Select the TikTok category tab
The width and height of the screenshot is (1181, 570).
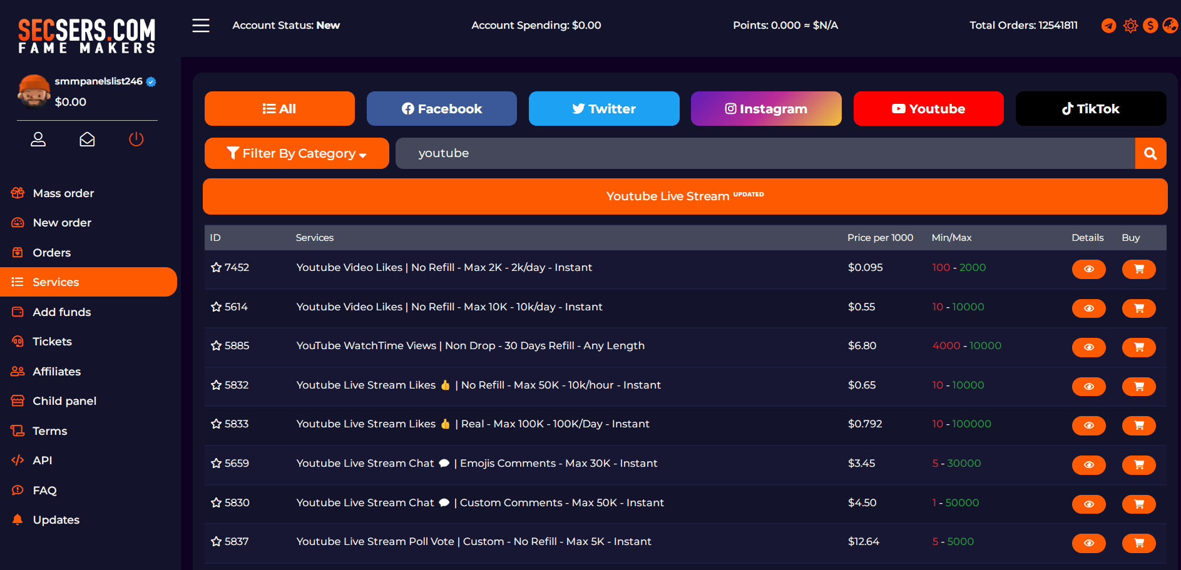pos(1090,109)
